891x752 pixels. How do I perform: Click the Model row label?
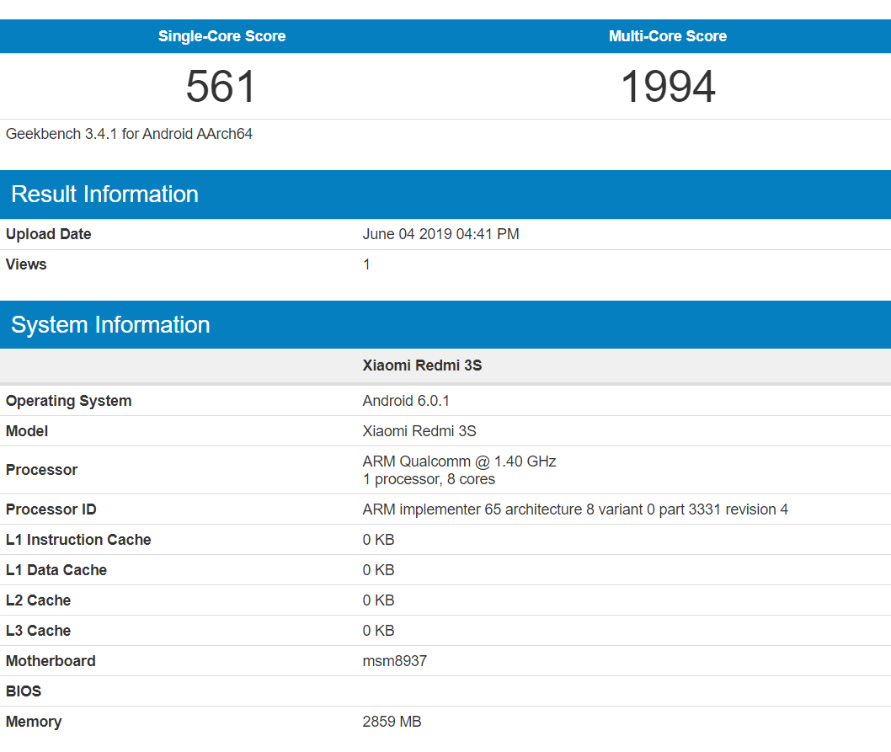[27, 431]
